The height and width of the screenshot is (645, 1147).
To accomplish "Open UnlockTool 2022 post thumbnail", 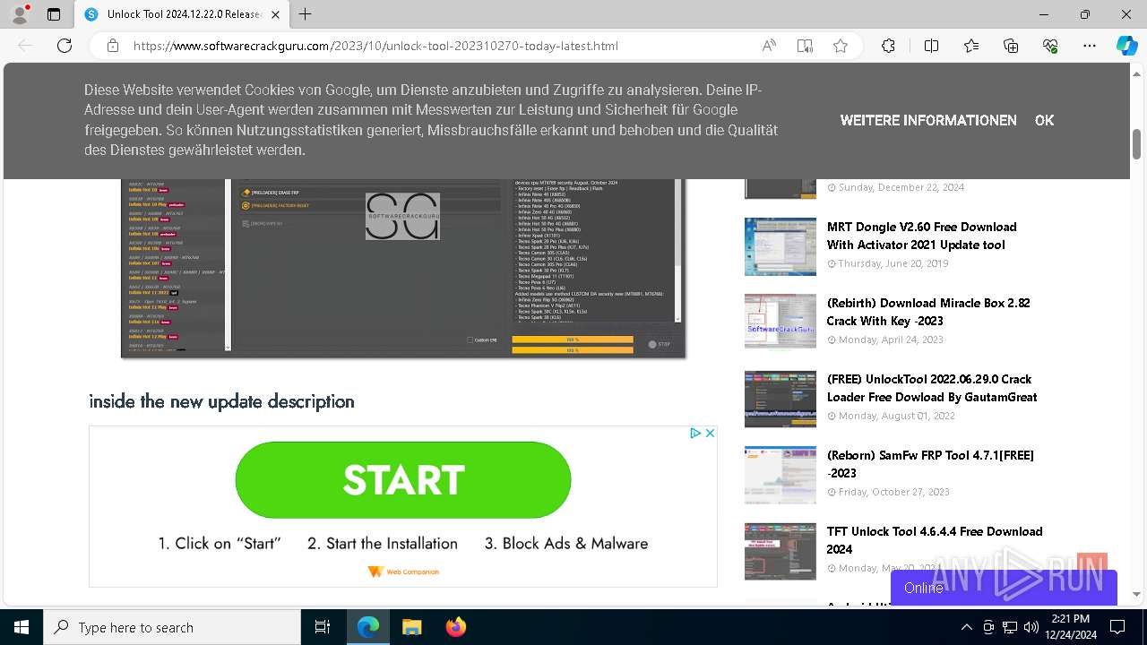I will (780, 399).
